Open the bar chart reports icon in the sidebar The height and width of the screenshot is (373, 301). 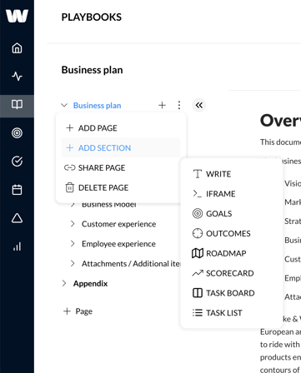click(x=17, y=246)
